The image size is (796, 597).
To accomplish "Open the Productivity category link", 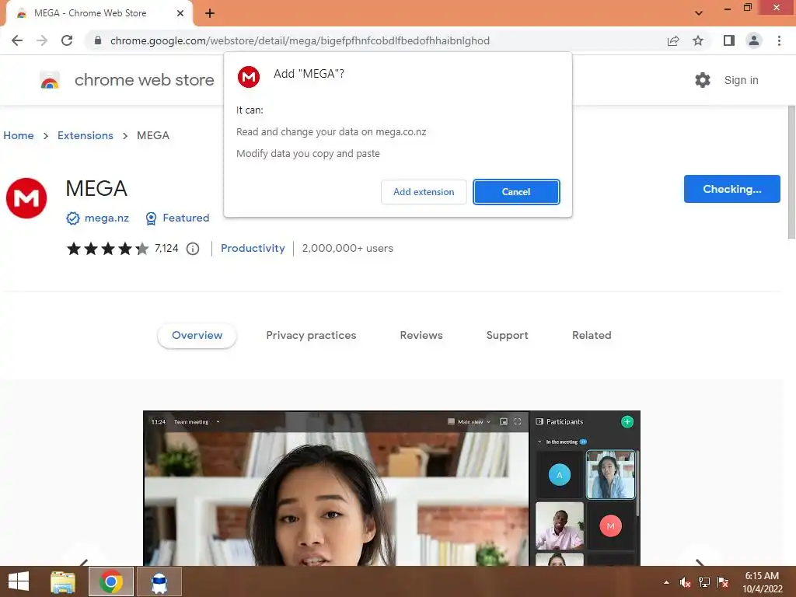I will click(x=253, y=248).
